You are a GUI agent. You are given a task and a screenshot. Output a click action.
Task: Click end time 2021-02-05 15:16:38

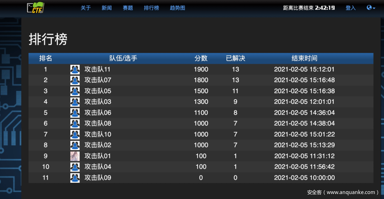tap(304, 91)
